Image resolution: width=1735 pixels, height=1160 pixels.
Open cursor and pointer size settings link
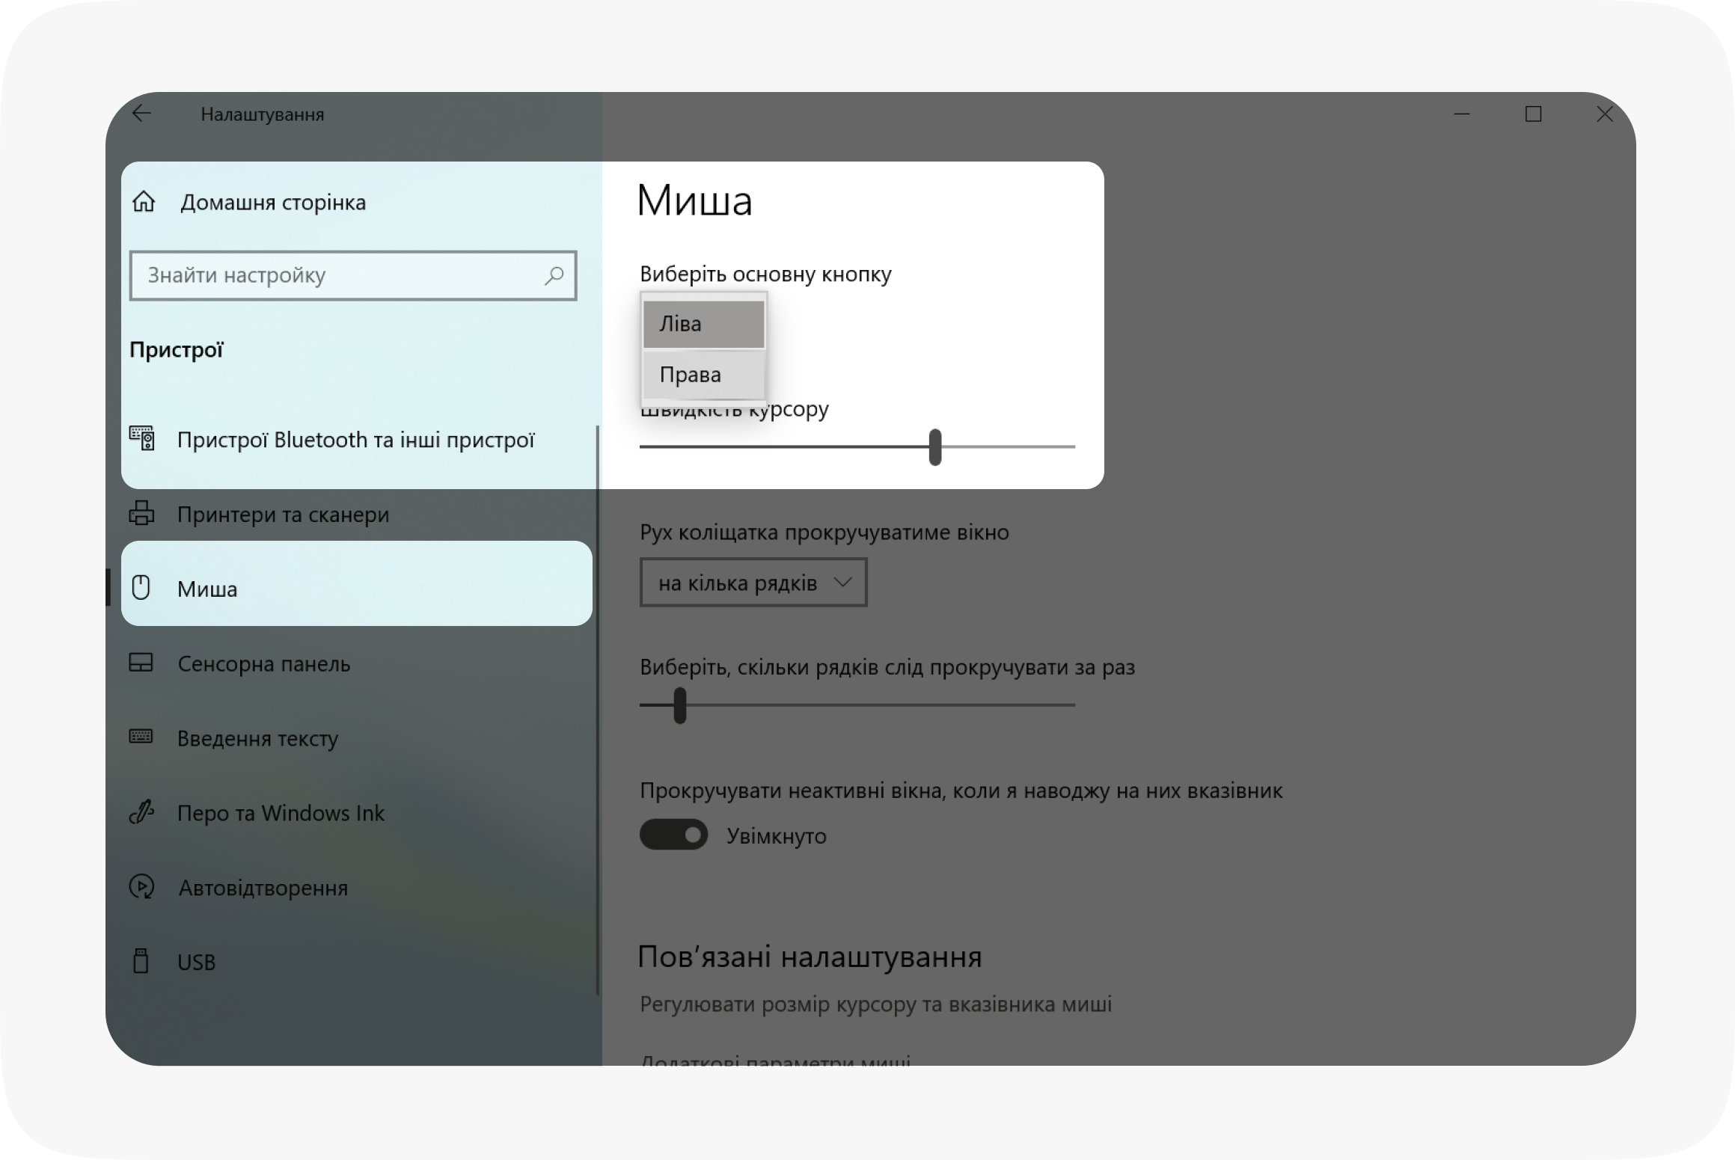point(875,1004)
